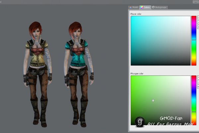Click the Player color label

pyautogui.click(x=136, y=14)
